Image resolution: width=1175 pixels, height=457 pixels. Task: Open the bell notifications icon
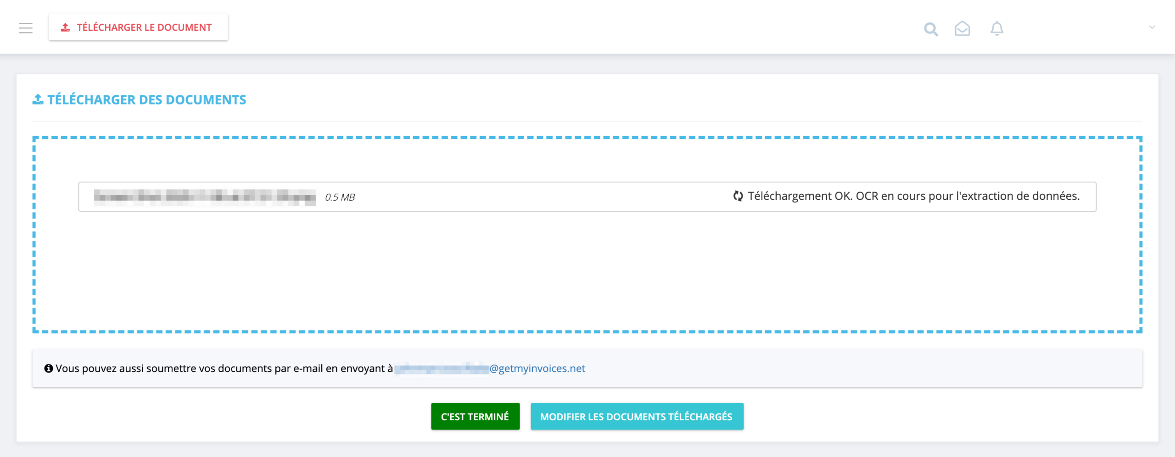tap(996, 28)
